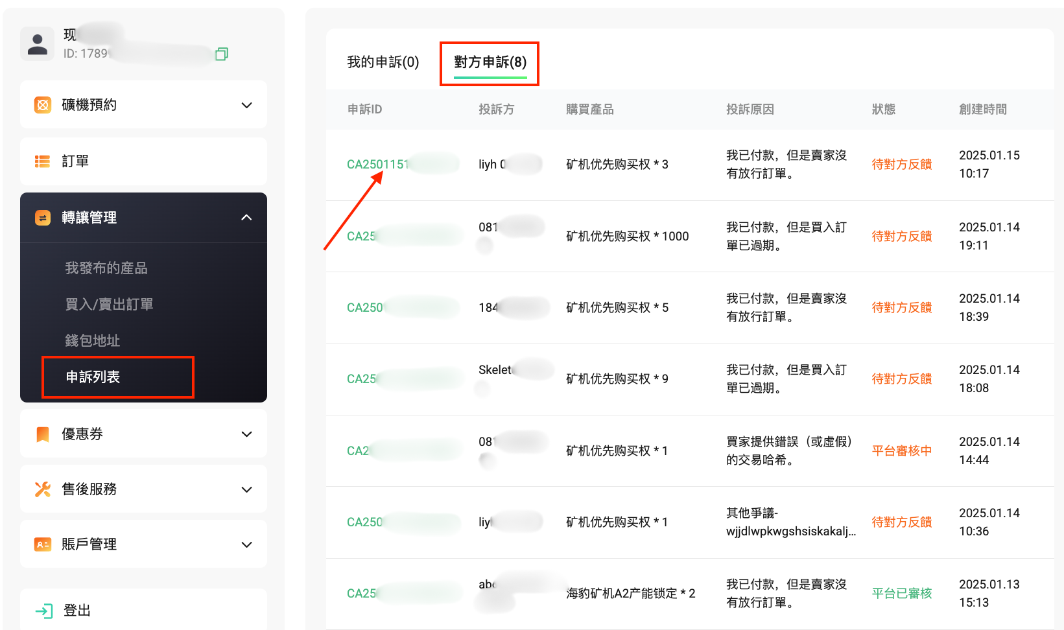Click 待對方反饋 status in 18:39 row
Image resolution: width=1064 pixels, height=630 pixels.
click(x=902, y=308)
